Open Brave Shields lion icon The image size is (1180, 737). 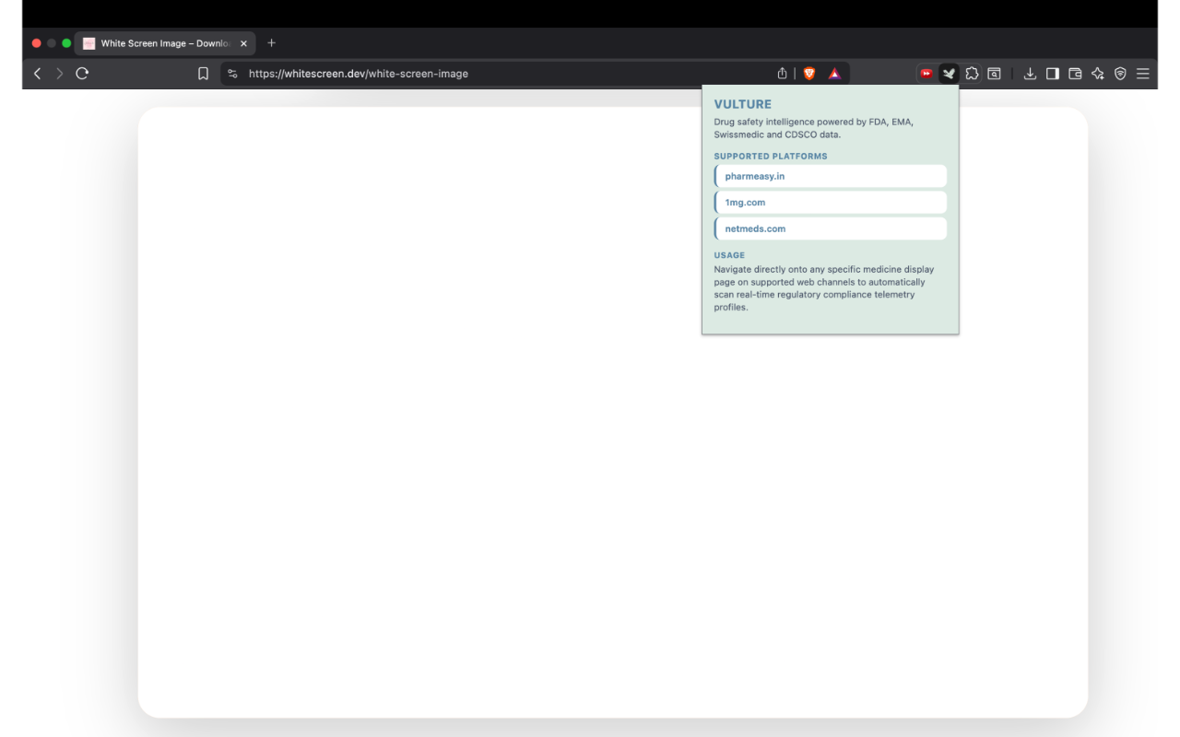tap(809, 74)
